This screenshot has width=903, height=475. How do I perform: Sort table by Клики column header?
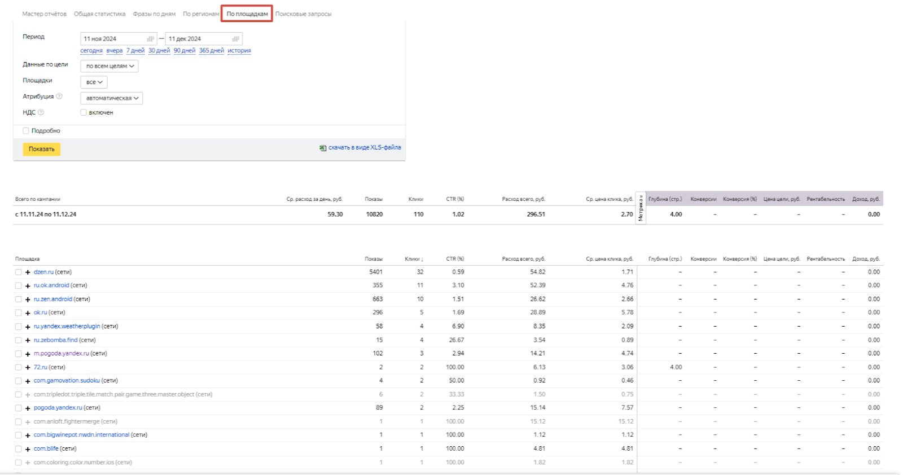point(414,259)
